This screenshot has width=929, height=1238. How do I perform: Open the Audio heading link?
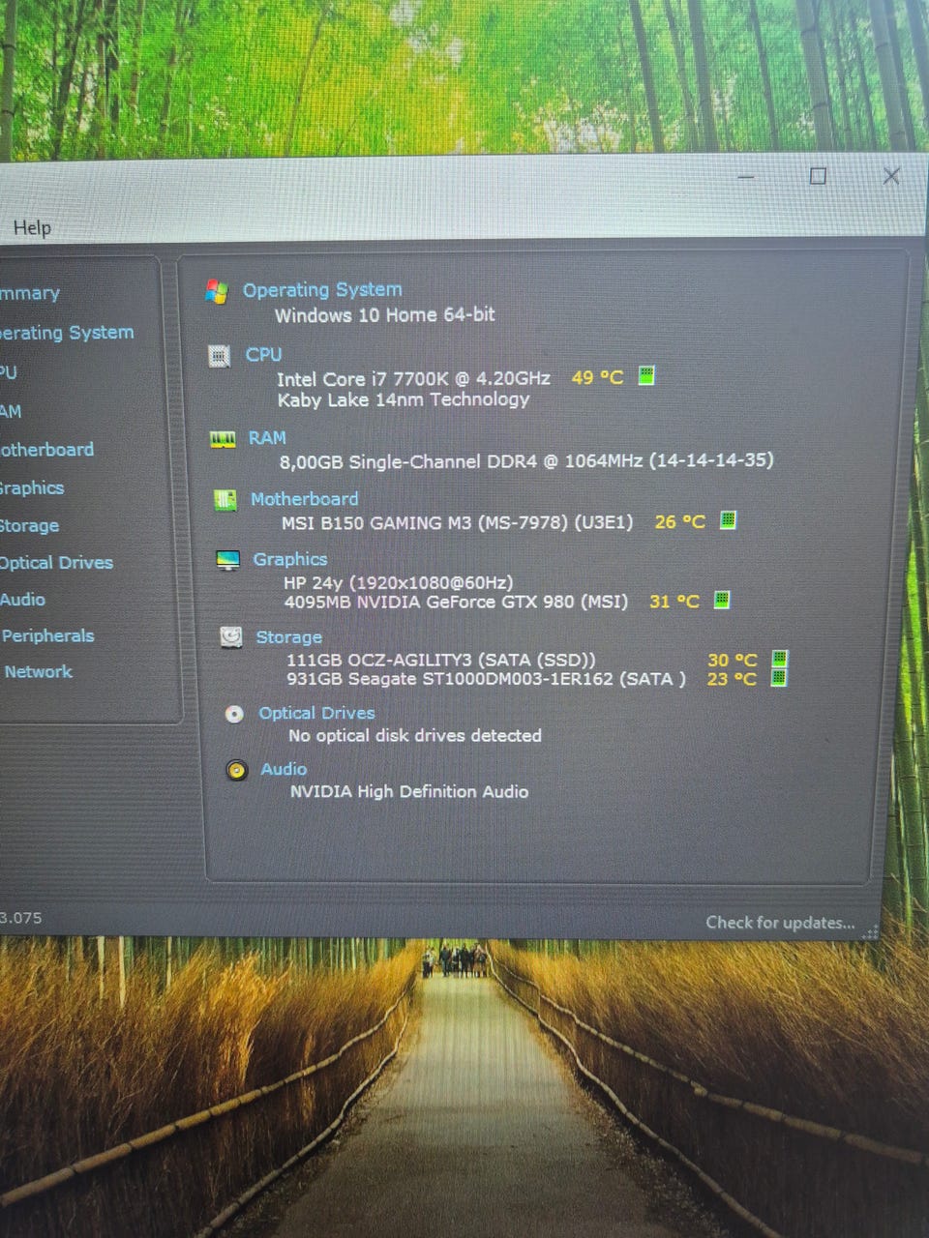click(x=284, y=769)
